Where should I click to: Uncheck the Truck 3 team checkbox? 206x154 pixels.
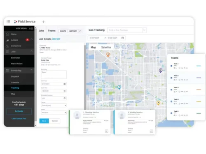(x=171, y=90)
